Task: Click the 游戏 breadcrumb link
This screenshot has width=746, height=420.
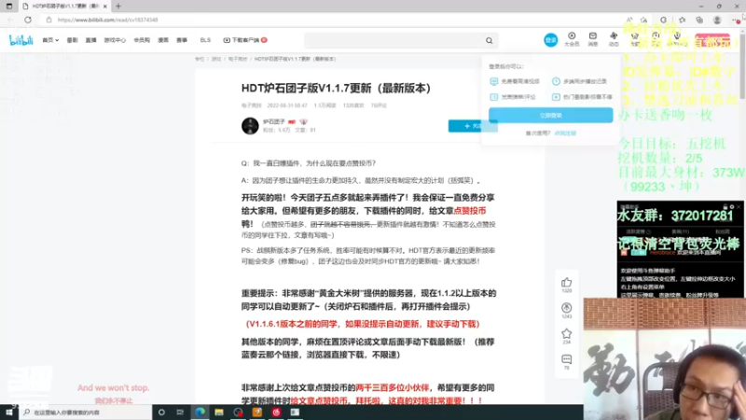Action: [216, 59]
